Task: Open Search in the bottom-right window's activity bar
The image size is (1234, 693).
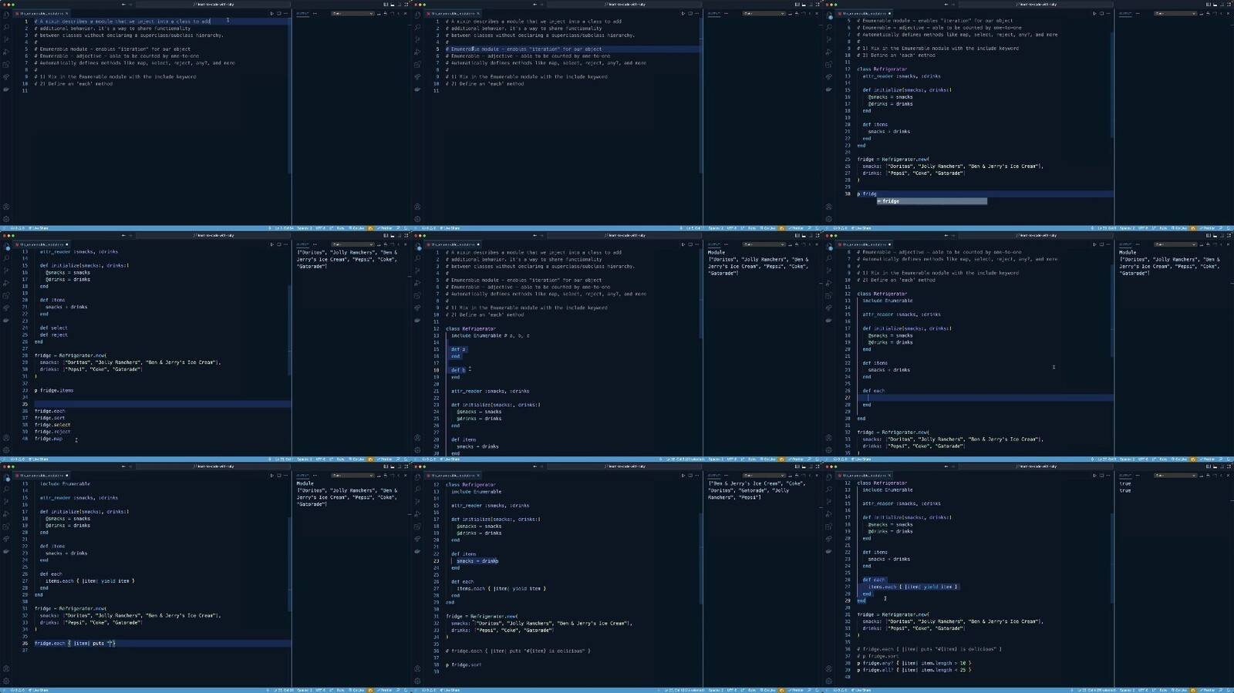Action: pos(828,489)
